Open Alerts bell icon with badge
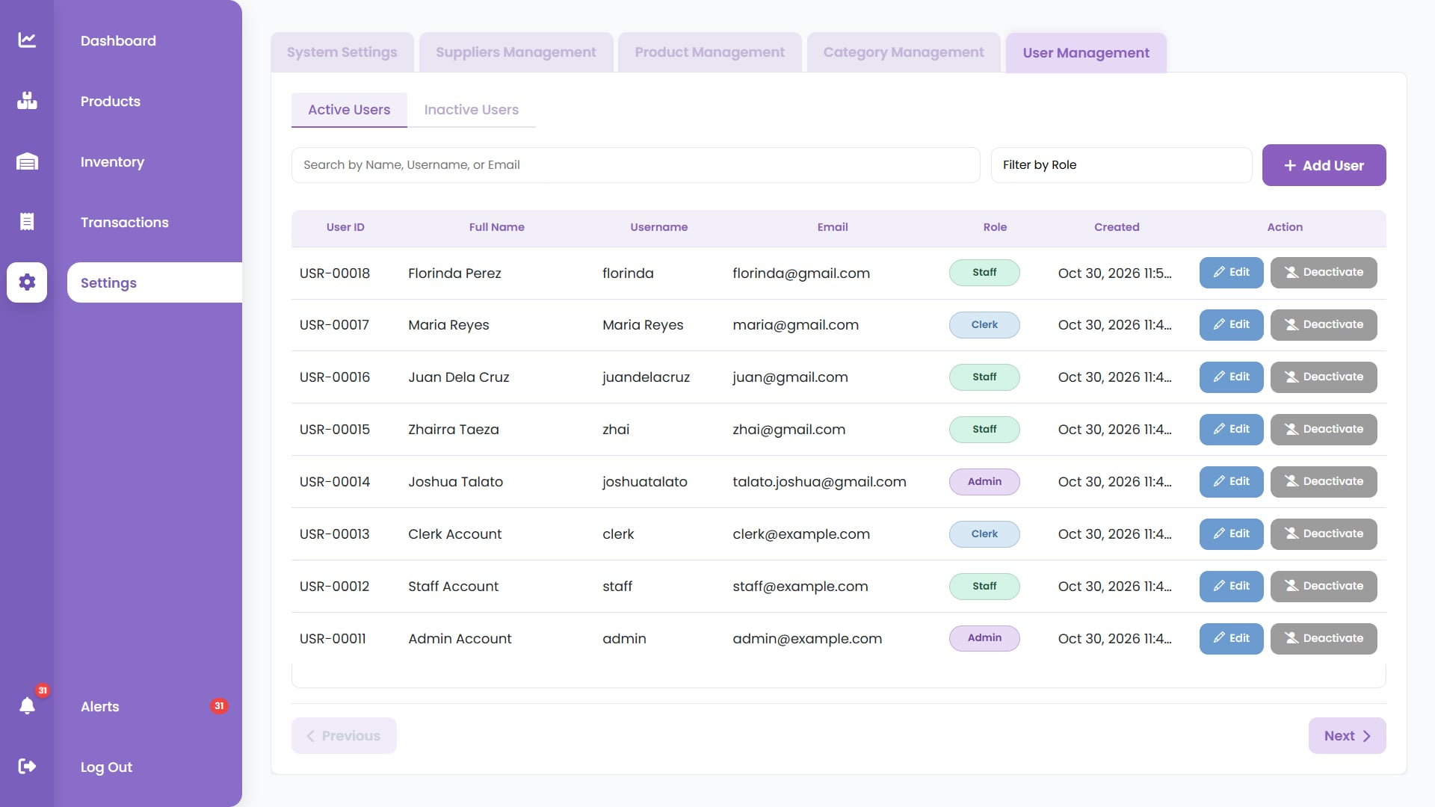This screenshot has width=1435, height=807. pos(27,706)
